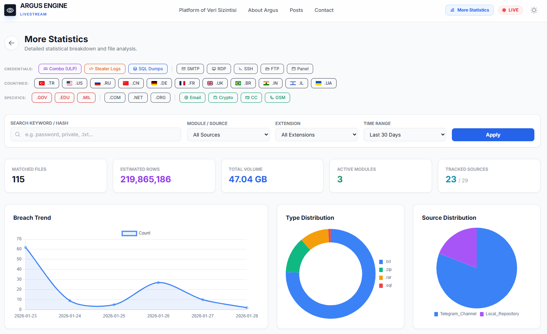Select the Brazil flag .BR filter
The width and height of the screenshot is (547, 334).
tap(243, 83)
